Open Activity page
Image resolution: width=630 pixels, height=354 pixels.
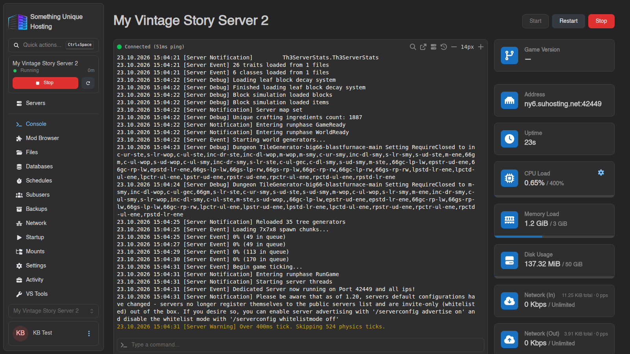coord(54,280)
